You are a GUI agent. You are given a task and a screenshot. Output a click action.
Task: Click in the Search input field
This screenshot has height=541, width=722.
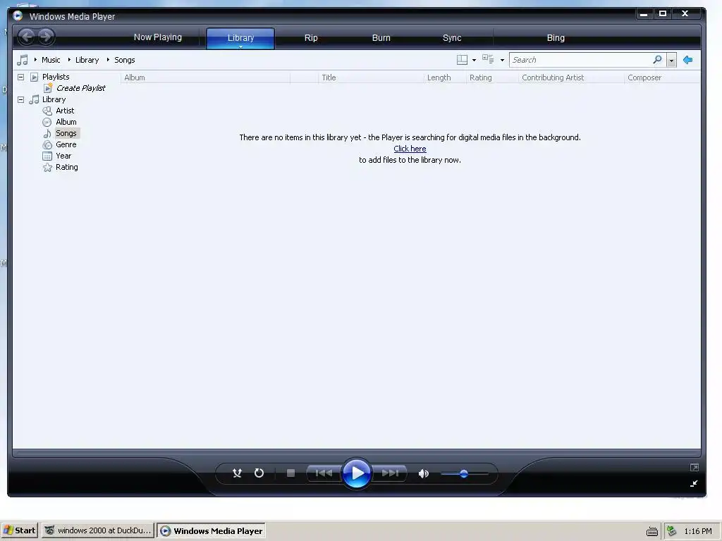tap(581, 60)
